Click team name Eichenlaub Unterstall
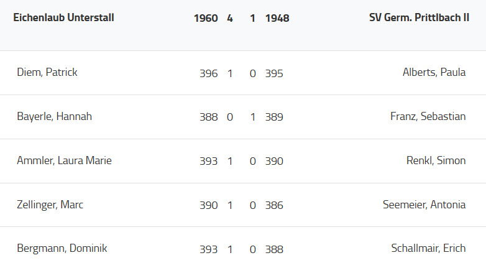The width and height of the screenshot is (486, 268). (63, 18)
